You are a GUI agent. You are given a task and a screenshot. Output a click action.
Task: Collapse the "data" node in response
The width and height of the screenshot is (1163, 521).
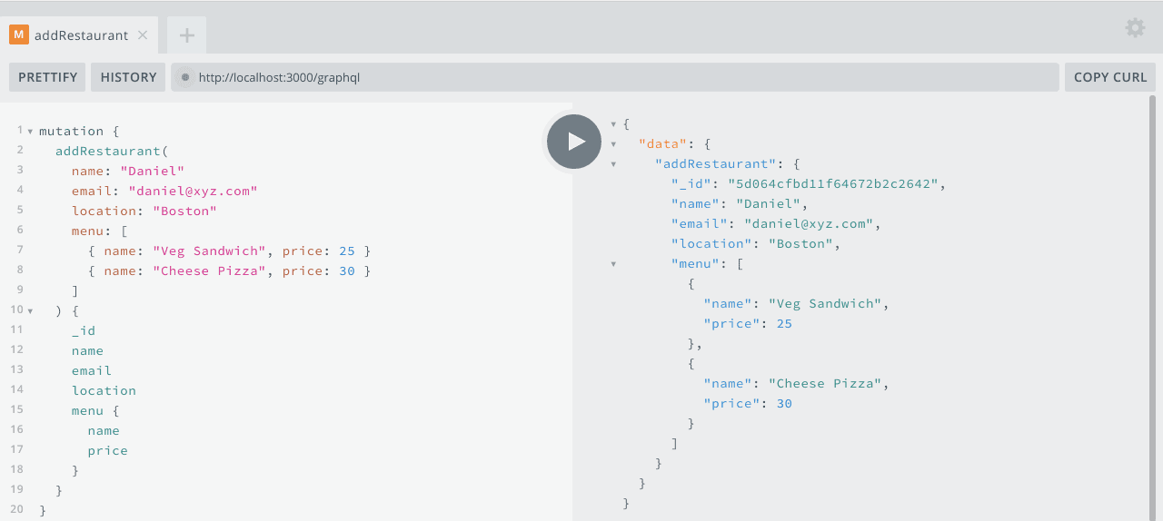point(613,144)
